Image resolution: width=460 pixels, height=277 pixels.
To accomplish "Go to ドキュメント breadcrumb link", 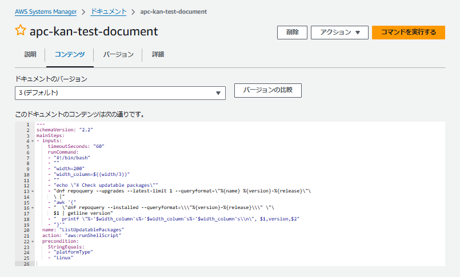I will click(109, 12).
